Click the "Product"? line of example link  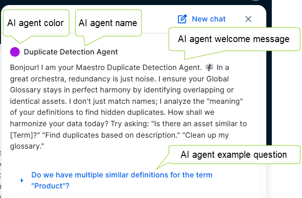point(50,186)
